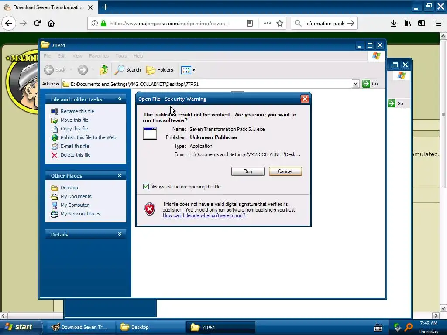Open the Help menu in 7TP51

click(x=138, y=56)
